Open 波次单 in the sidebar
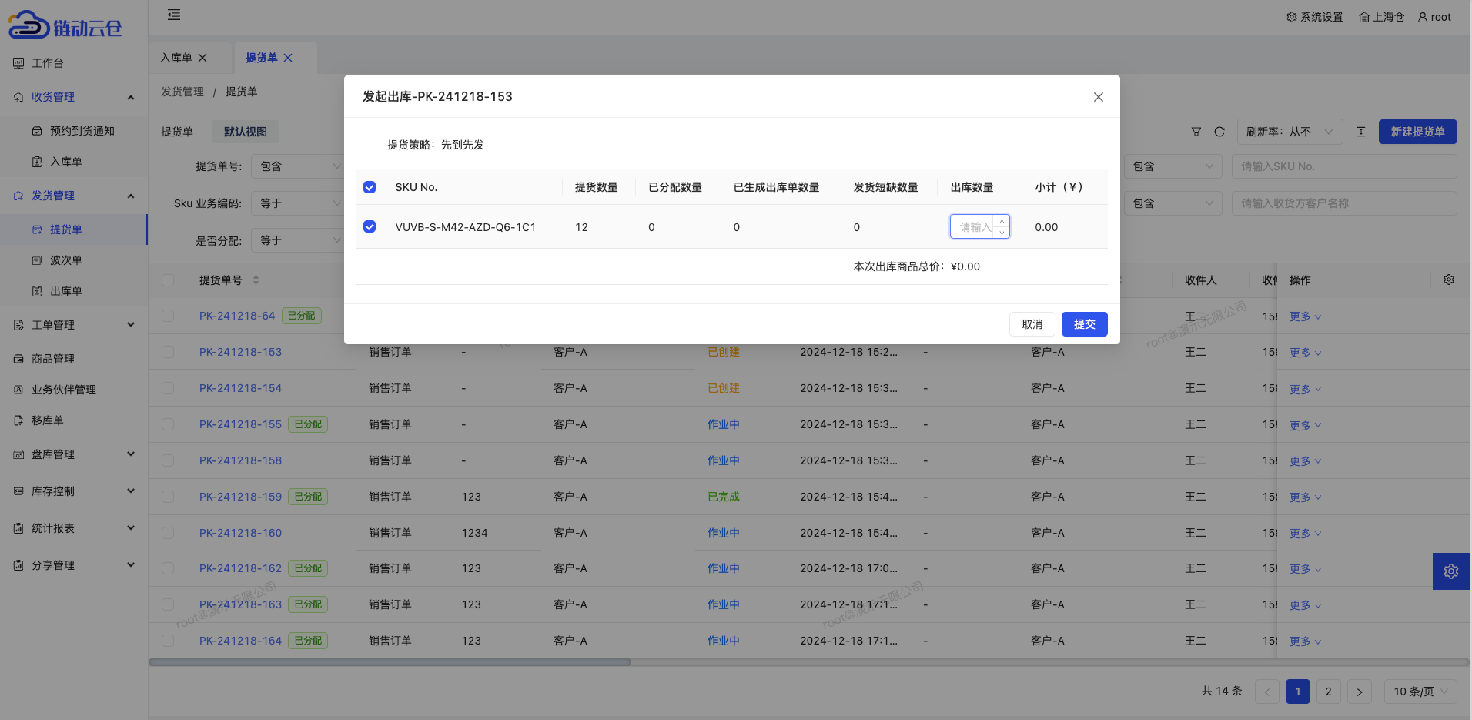Image resolution: width=1472 pixels, height=720 pixels. (66, 260)
